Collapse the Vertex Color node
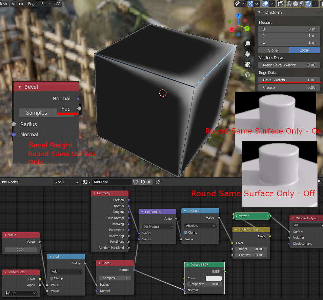This screenshot has height=300, width=323. pyautogui.click(x=5, y=272)
